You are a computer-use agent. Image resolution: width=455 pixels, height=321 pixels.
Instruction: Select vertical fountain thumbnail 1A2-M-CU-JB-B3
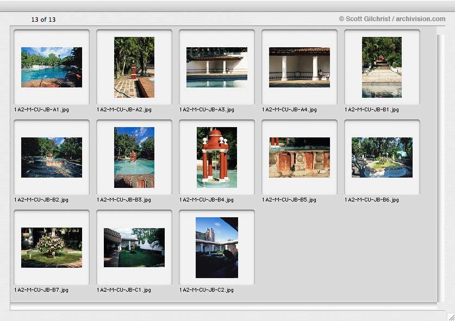pos(134,158)
